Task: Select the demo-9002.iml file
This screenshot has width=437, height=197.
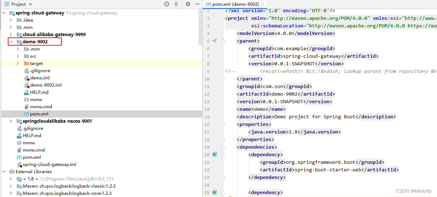Action: coord(46,85)
